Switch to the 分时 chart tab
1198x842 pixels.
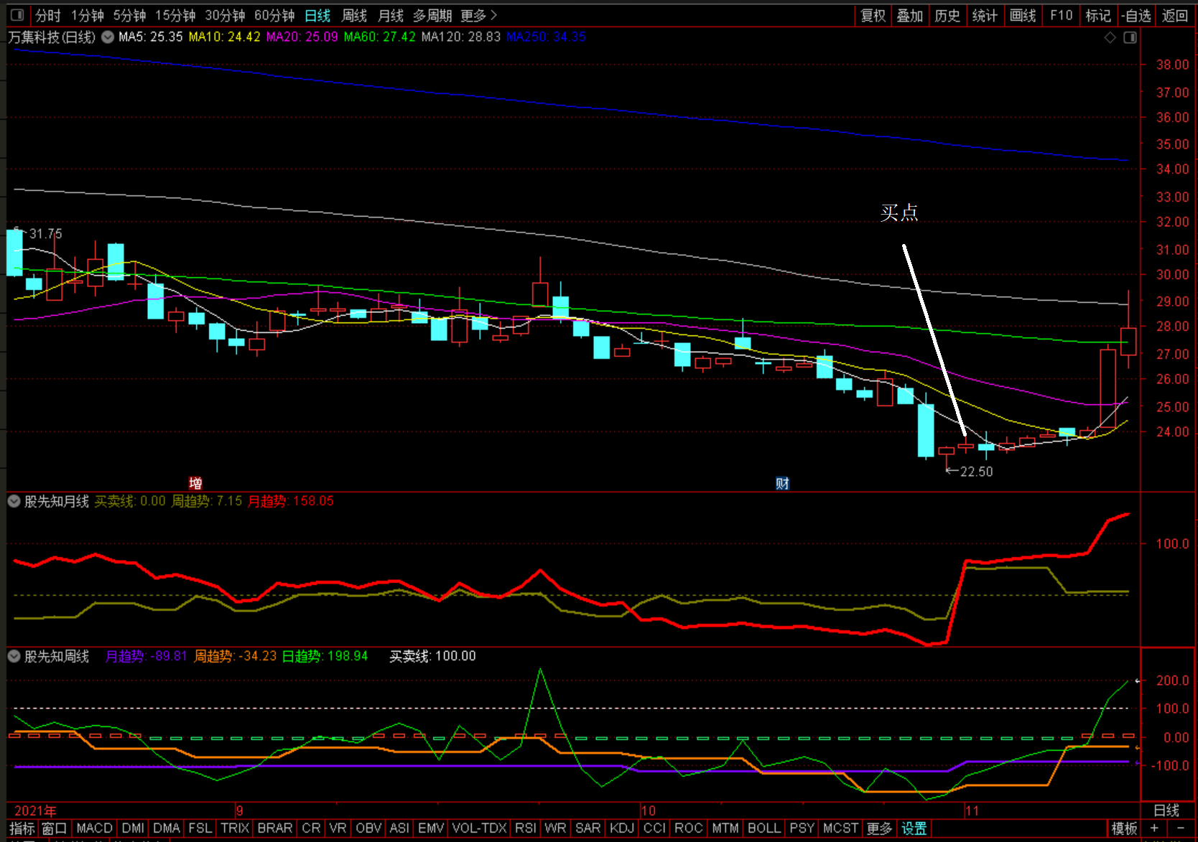[48, 15]
